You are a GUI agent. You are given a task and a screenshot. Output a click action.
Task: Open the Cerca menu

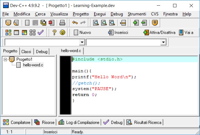[x=40, y=14]
